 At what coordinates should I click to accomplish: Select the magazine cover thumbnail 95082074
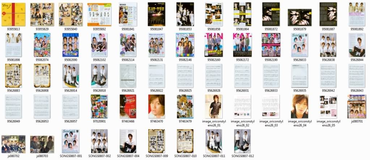[42, 45]
